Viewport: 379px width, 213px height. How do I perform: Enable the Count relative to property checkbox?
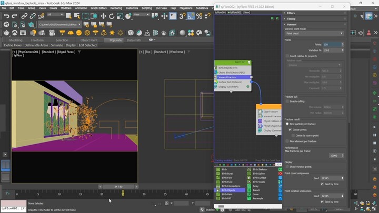click(x=287, y=56)
